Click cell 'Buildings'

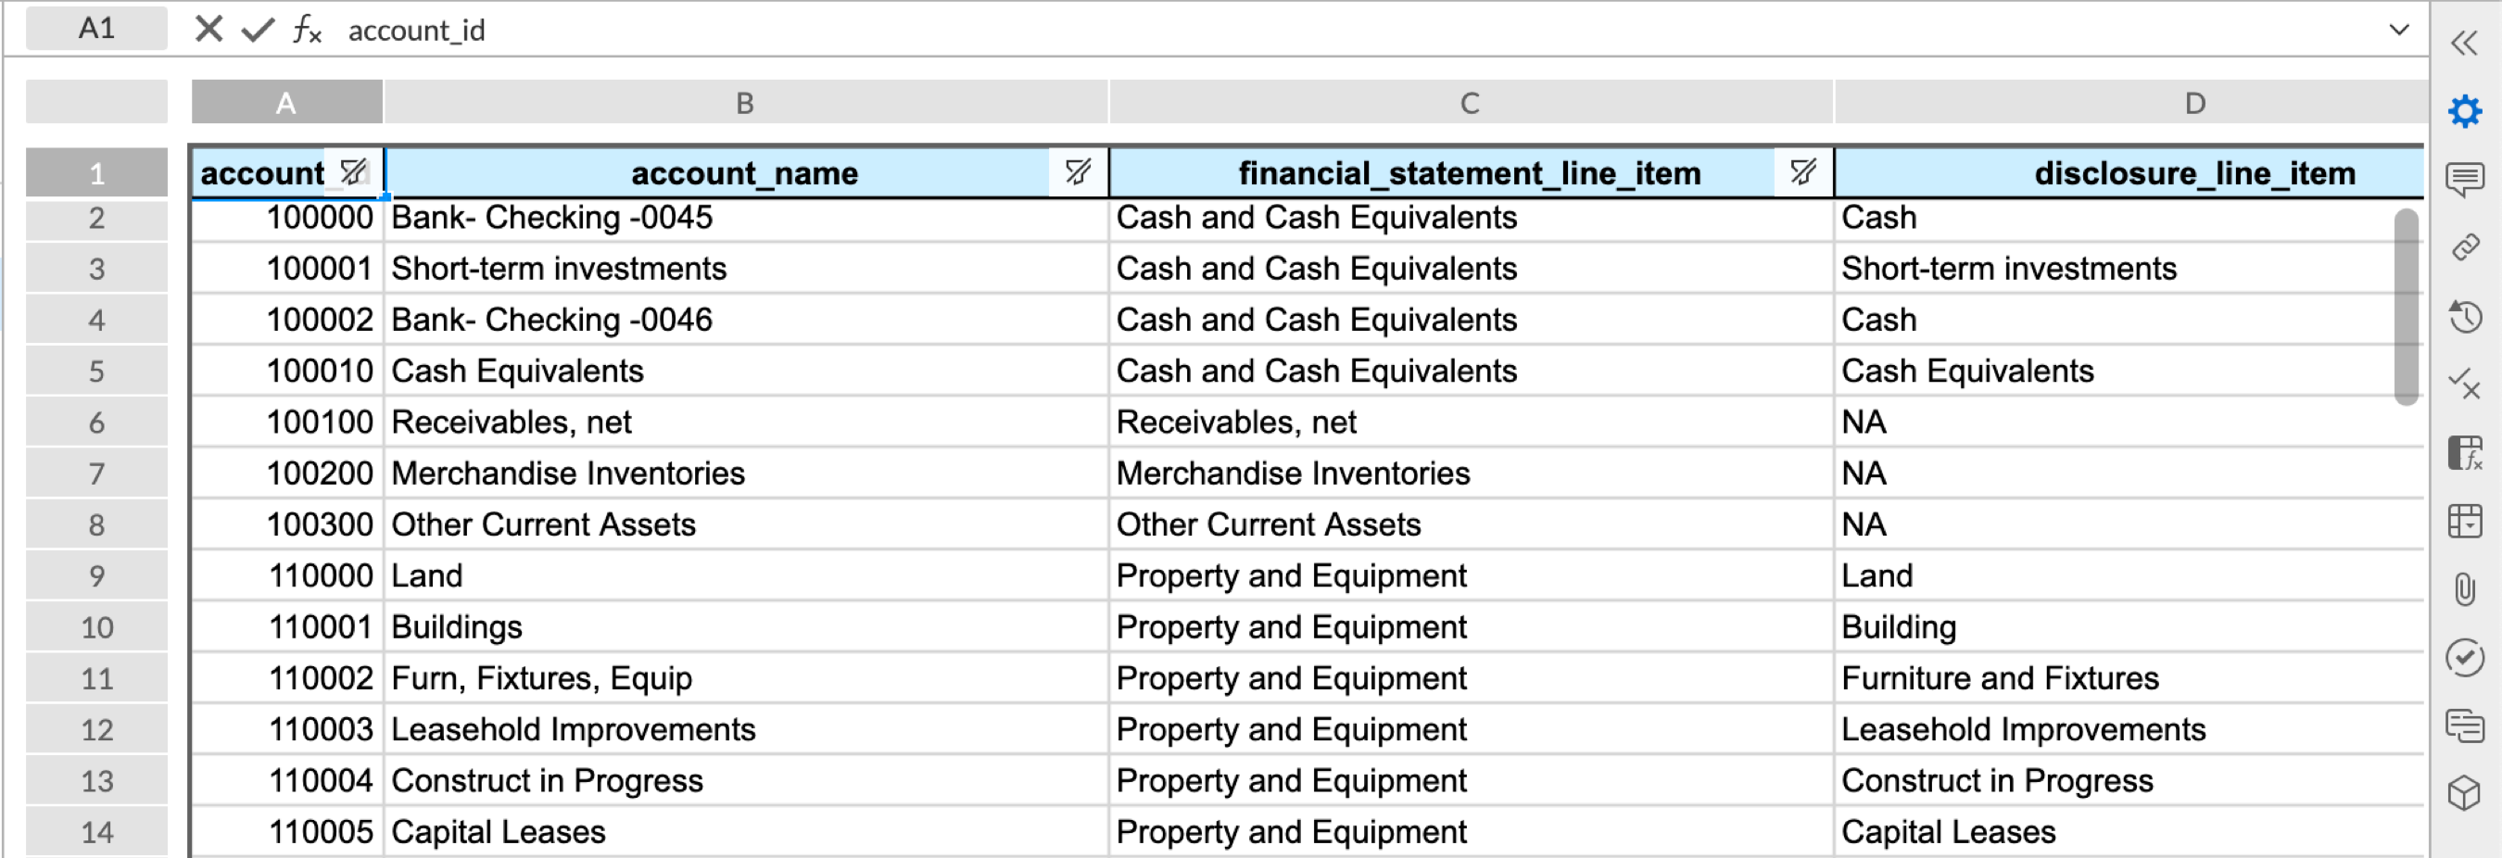[x=745, y=627]
